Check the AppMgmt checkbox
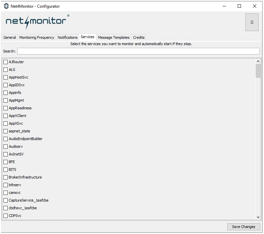Screen dimensions: 264x234 6,100
